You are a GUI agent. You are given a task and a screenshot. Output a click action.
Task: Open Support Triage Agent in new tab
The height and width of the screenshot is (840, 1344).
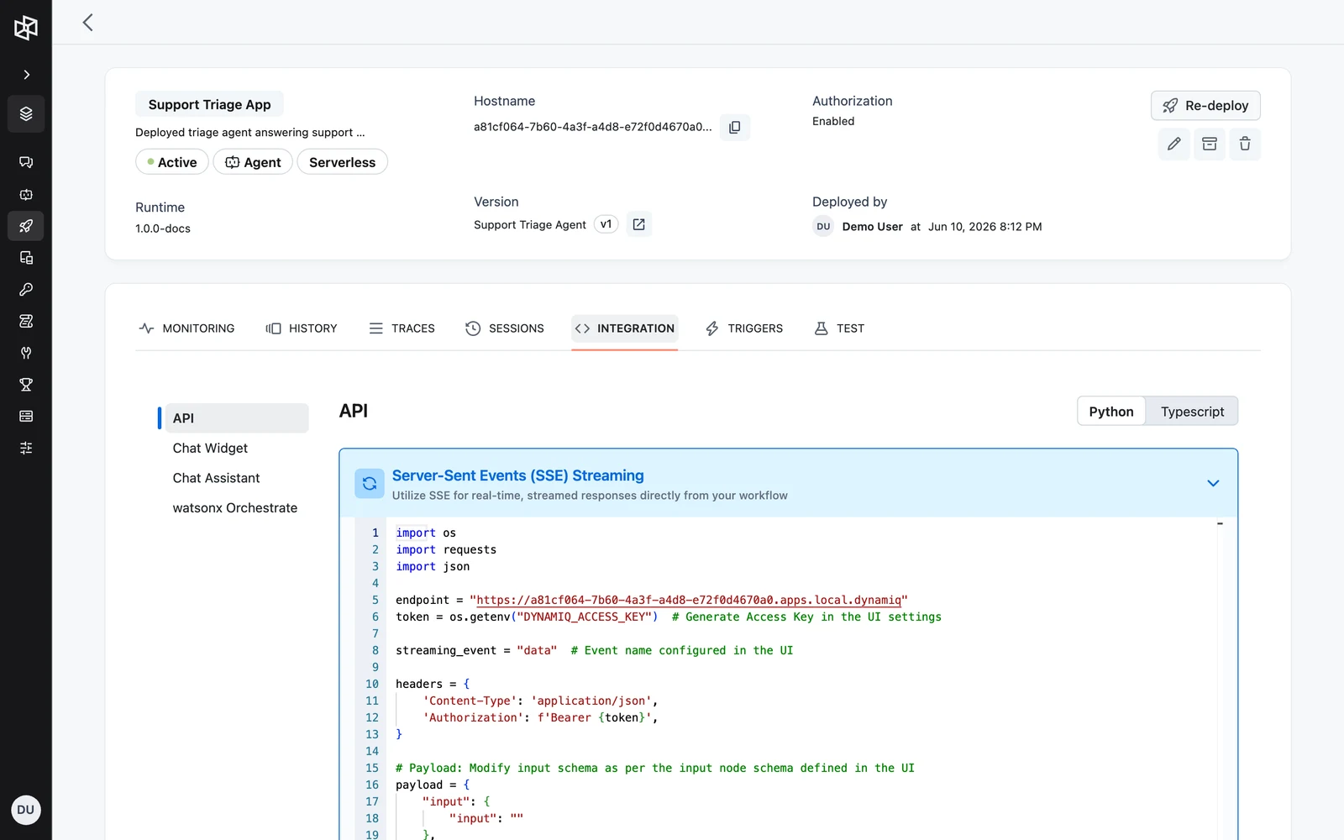pyautogui.click(x=638, y=224)
